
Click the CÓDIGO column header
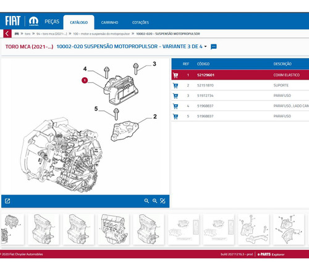(x=203, y=64)
